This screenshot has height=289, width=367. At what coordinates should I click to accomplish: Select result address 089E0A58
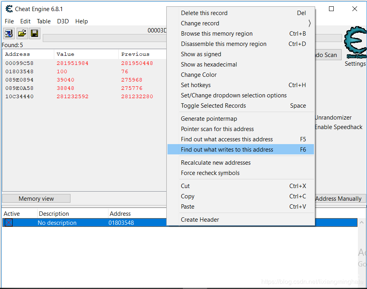click(x=19, y=88)
